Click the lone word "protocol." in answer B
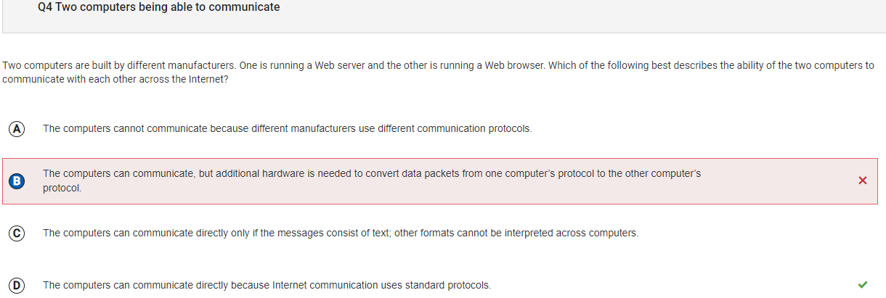The height and width of the screenshot is (298, 886). (x=62, y=188)
